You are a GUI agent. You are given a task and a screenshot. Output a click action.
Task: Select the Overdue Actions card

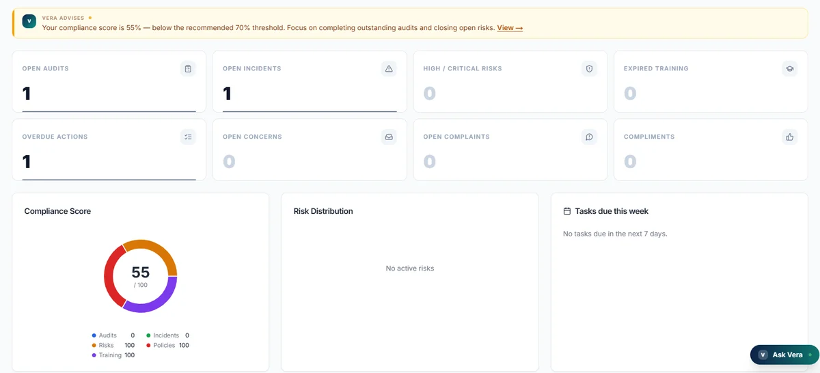tap(109, 150)
